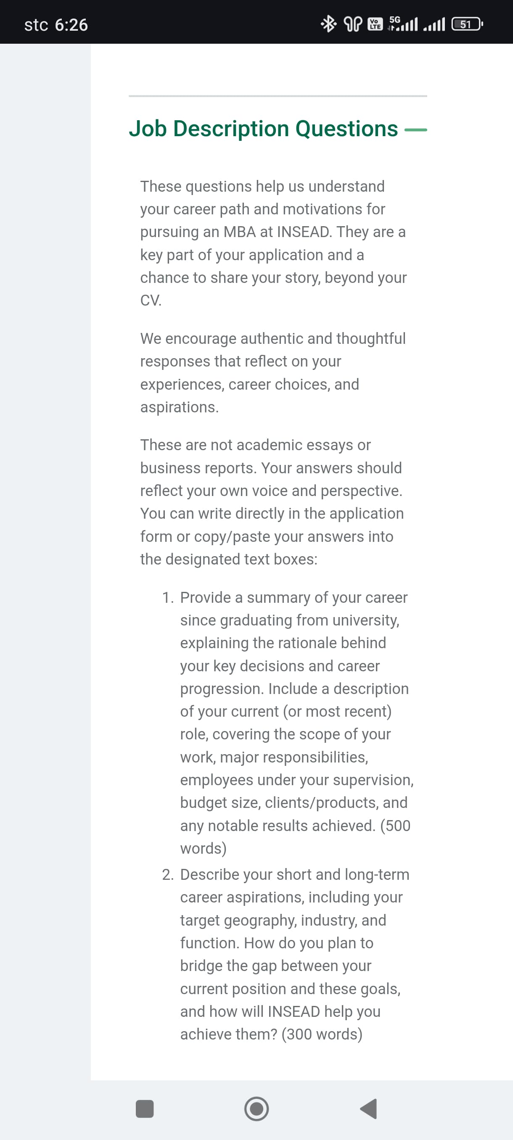
Task: Tap the 'These are not academic essays' paragraph
Action: [272, 502]
